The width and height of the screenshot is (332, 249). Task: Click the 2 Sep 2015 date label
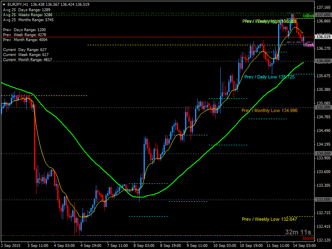pyautogui.click(x=11, y=245)
